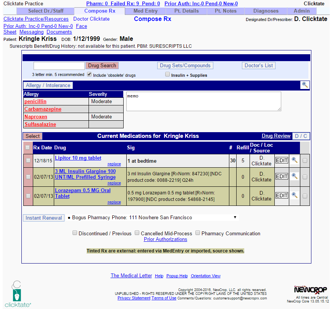This screenshot has height=309, width=332.
Task: Open the Pt. Details tab
Action: tap(187, 11)
